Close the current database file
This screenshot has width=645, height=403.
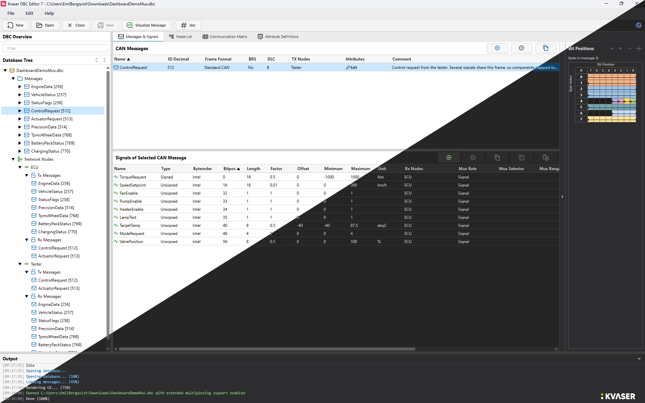pos(76,25)
